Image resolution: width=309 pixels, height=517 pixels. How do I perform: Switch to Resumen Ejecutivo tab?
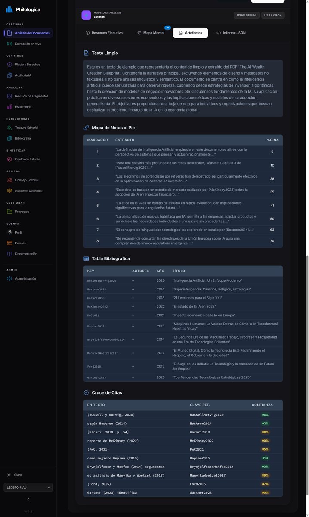coord(104,33)
